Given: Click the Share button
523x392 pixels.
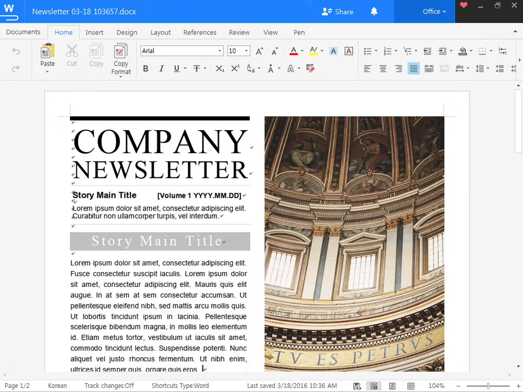Looking at the screenshot, I should (x=337, y=11).
